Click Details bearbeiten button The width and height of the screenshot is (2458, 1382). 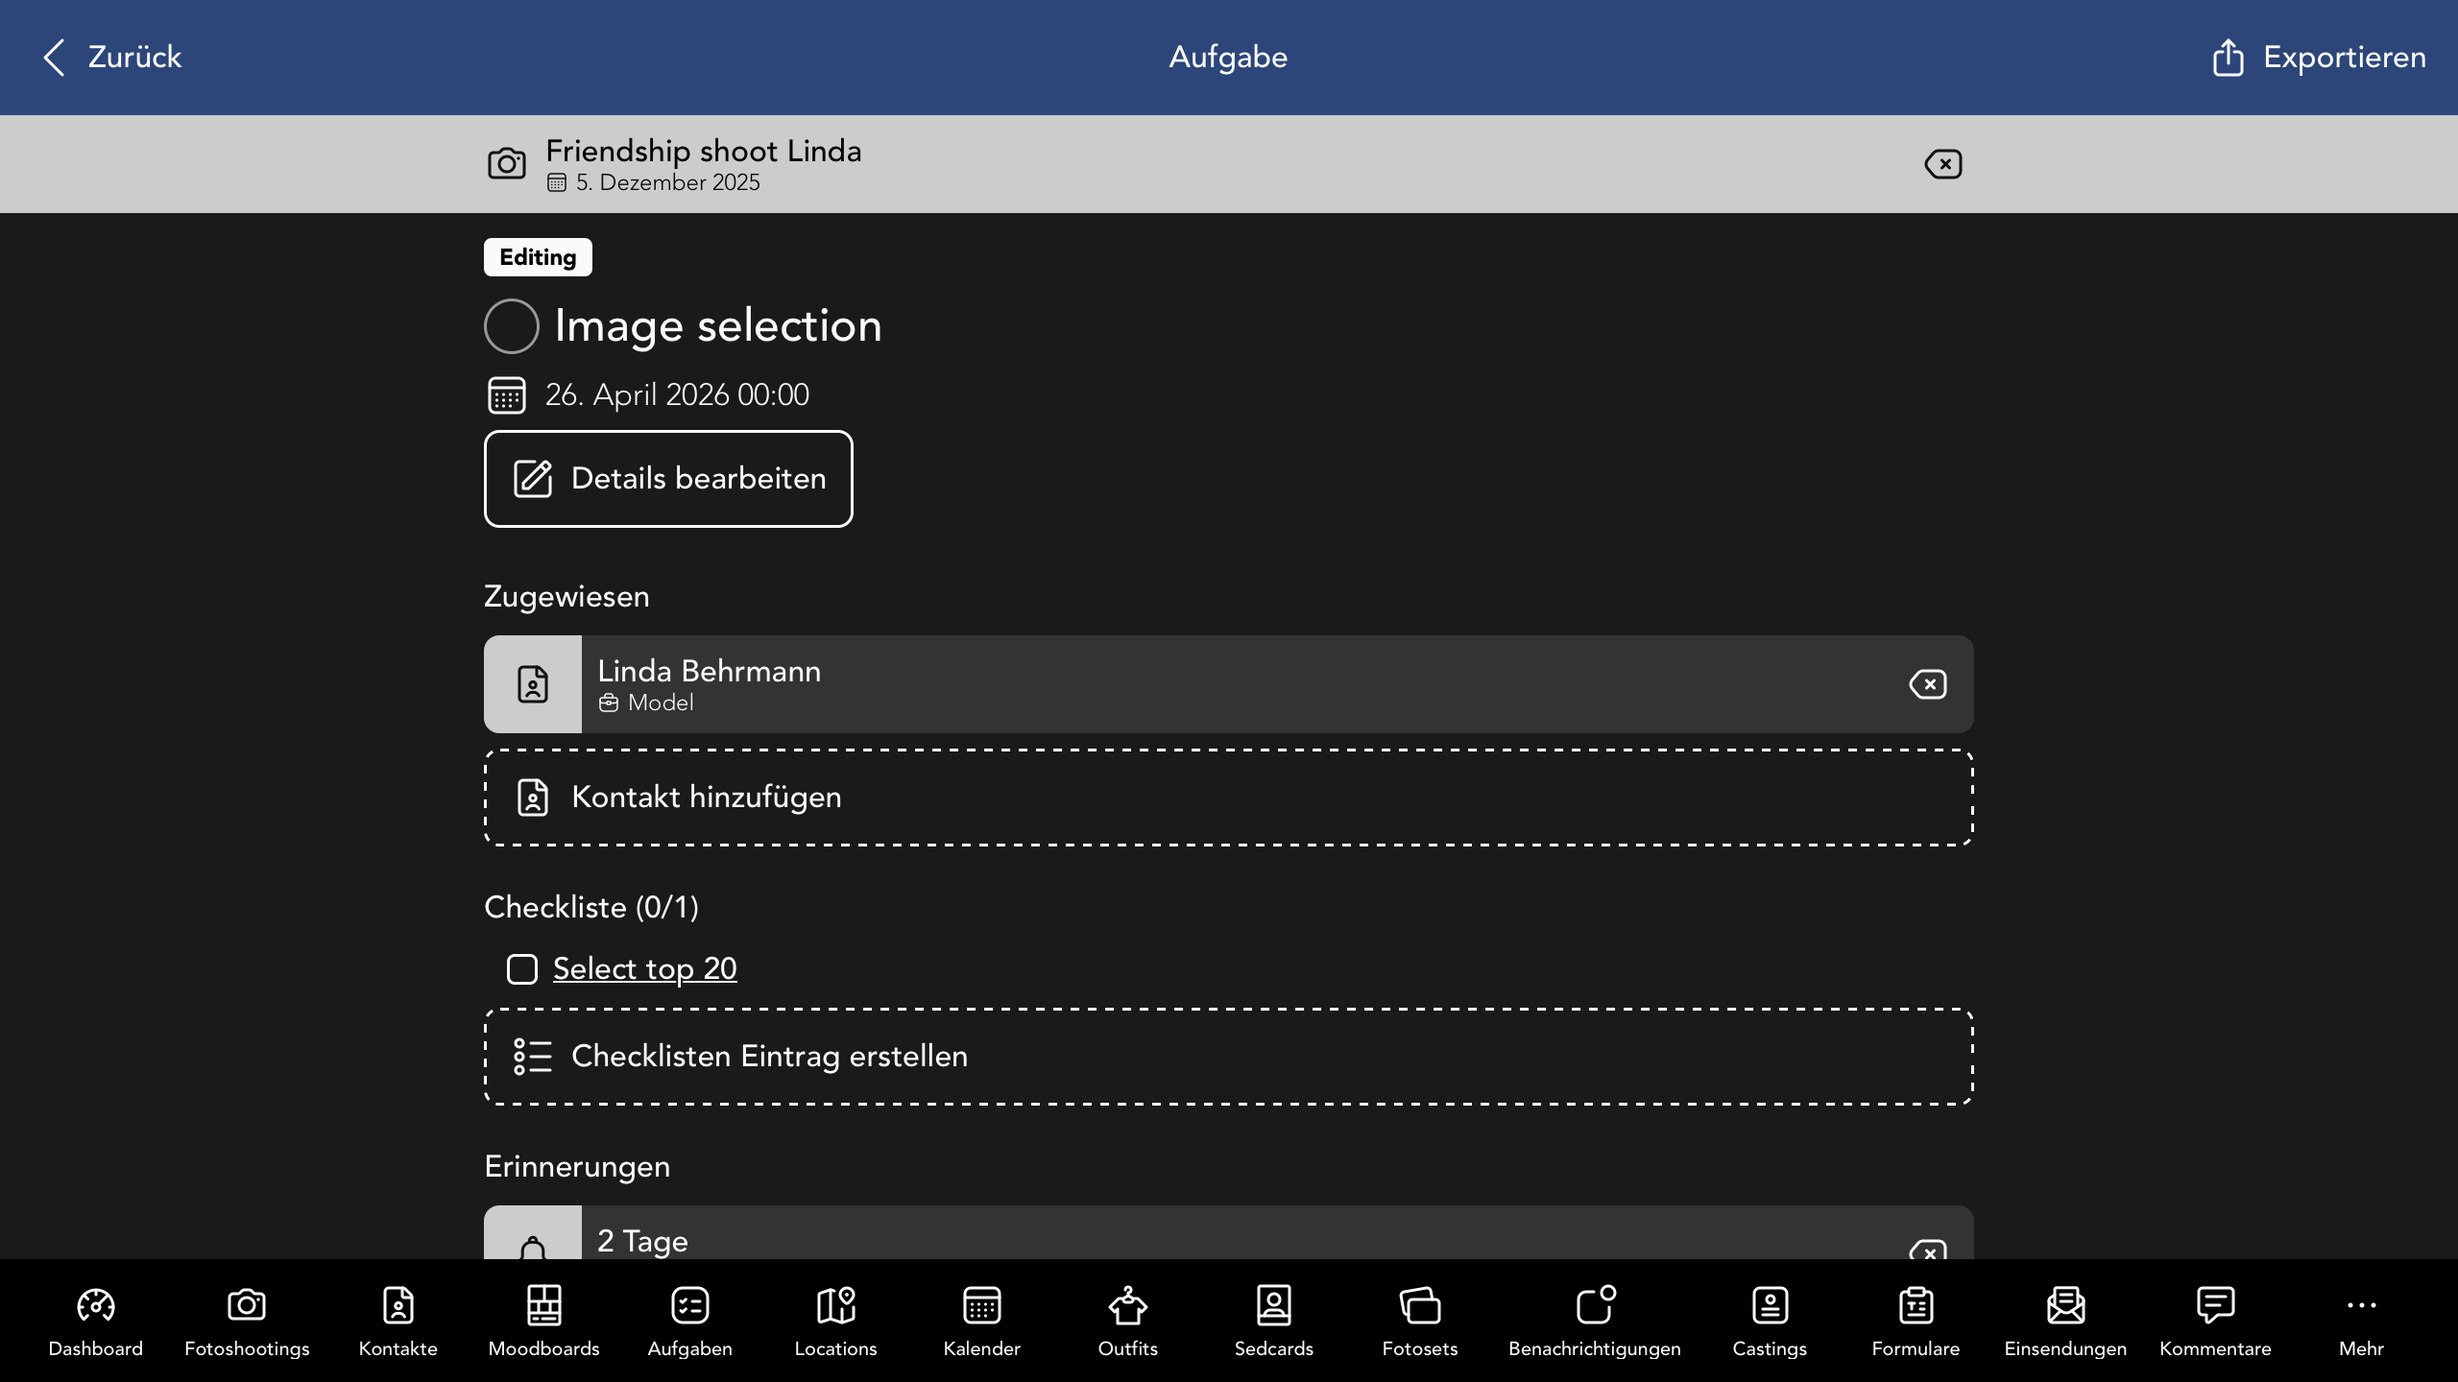coord(668,479)
